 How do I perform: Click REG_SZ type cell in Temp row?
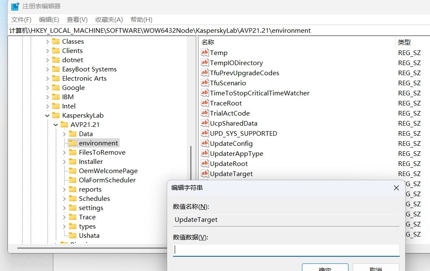pos(409,53)
